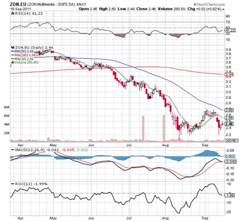Click the StockCharts.com copyright label
The height and width of the screenshot is (221, 240).
[209, 4]
